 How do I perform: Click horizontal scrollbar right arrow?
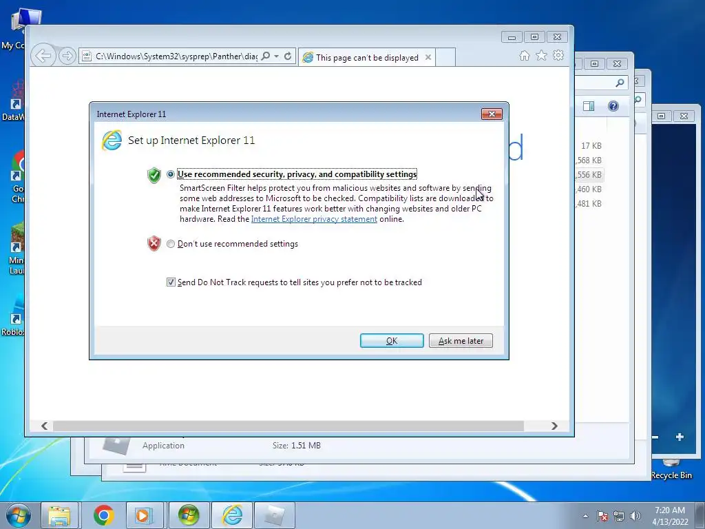tap(554, 426)
